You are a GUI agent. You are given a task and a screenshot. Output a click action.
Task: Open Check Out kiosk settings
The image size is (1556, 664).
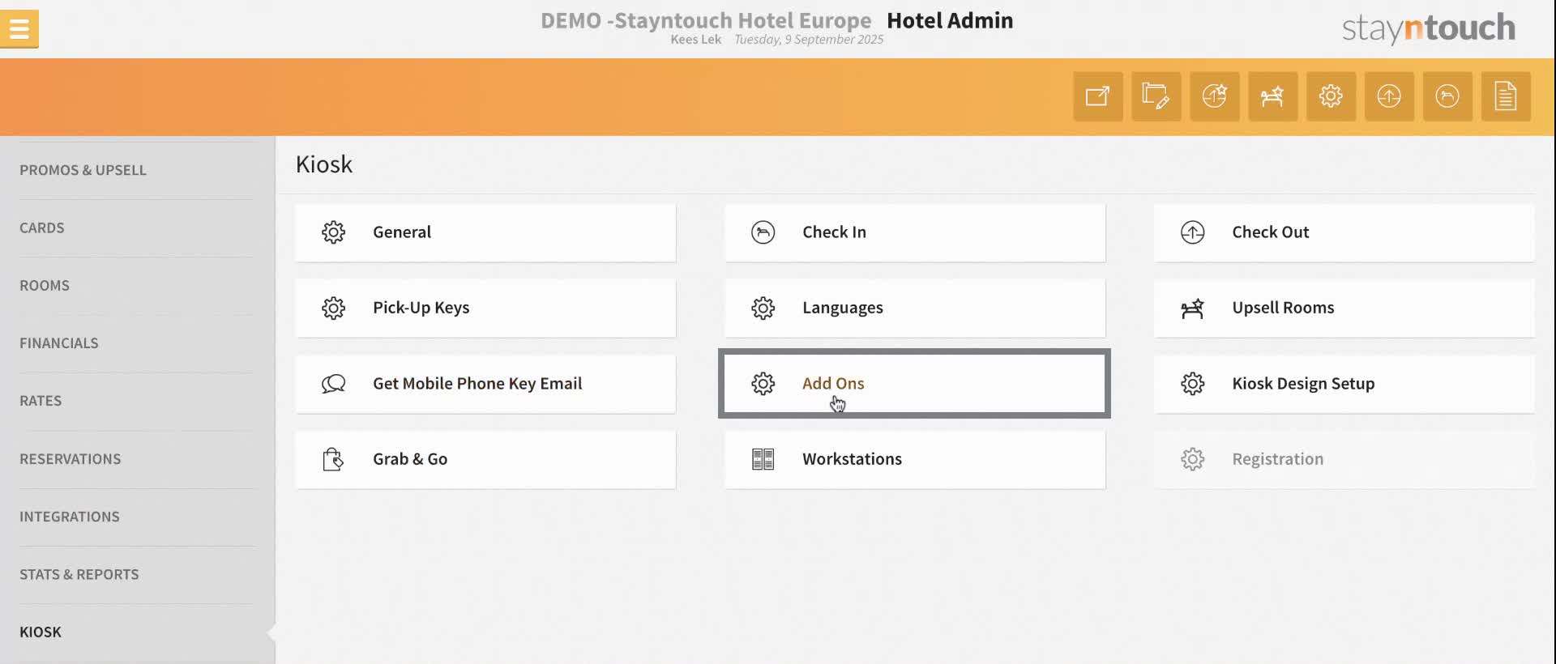(x=1344, y=232)
